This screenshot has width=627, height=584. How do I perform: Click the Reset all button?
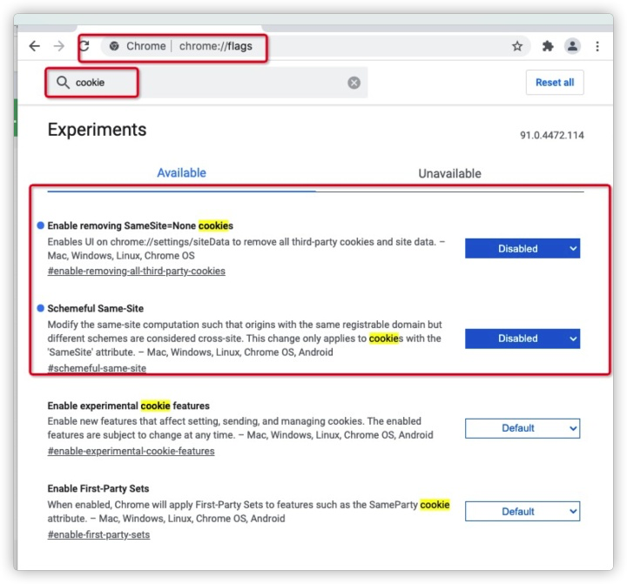point(555,83)
